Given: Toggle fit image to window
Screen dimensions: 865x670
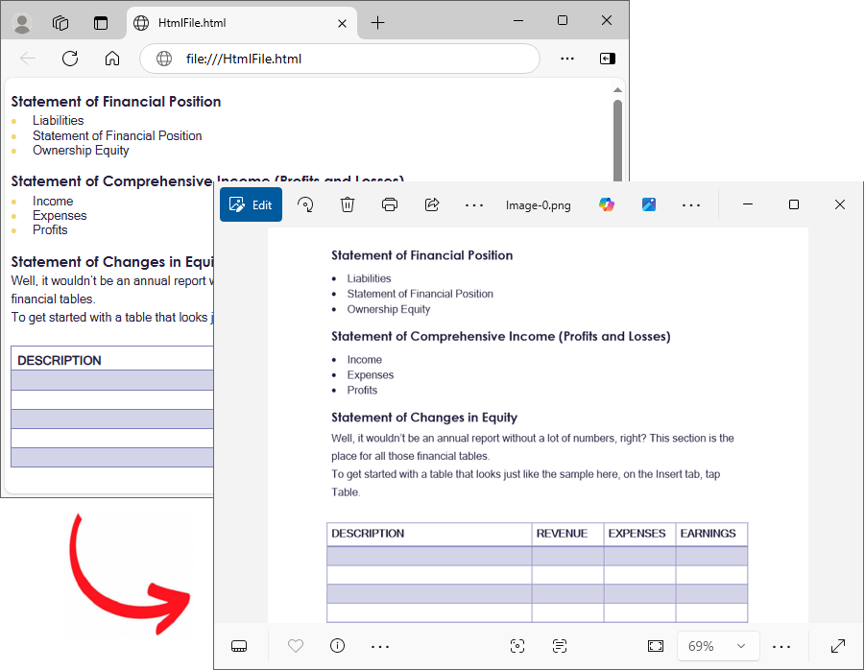Looking at the screenshot, I should coord(656,646).
